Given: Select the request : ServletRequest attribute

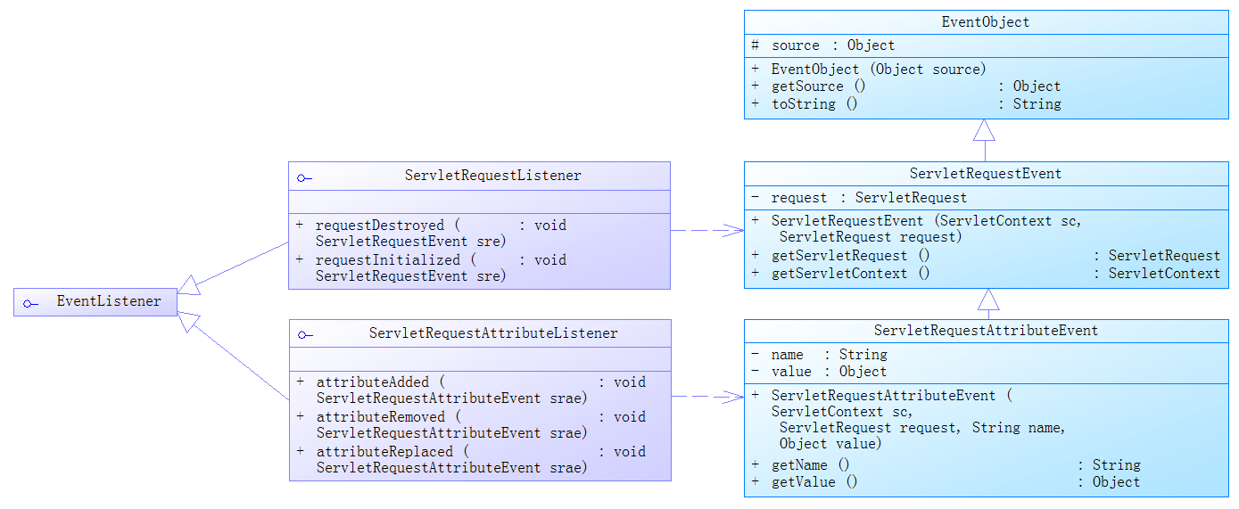Looking at the screenshot, I should pyautogui.click(x=868, y=198).
